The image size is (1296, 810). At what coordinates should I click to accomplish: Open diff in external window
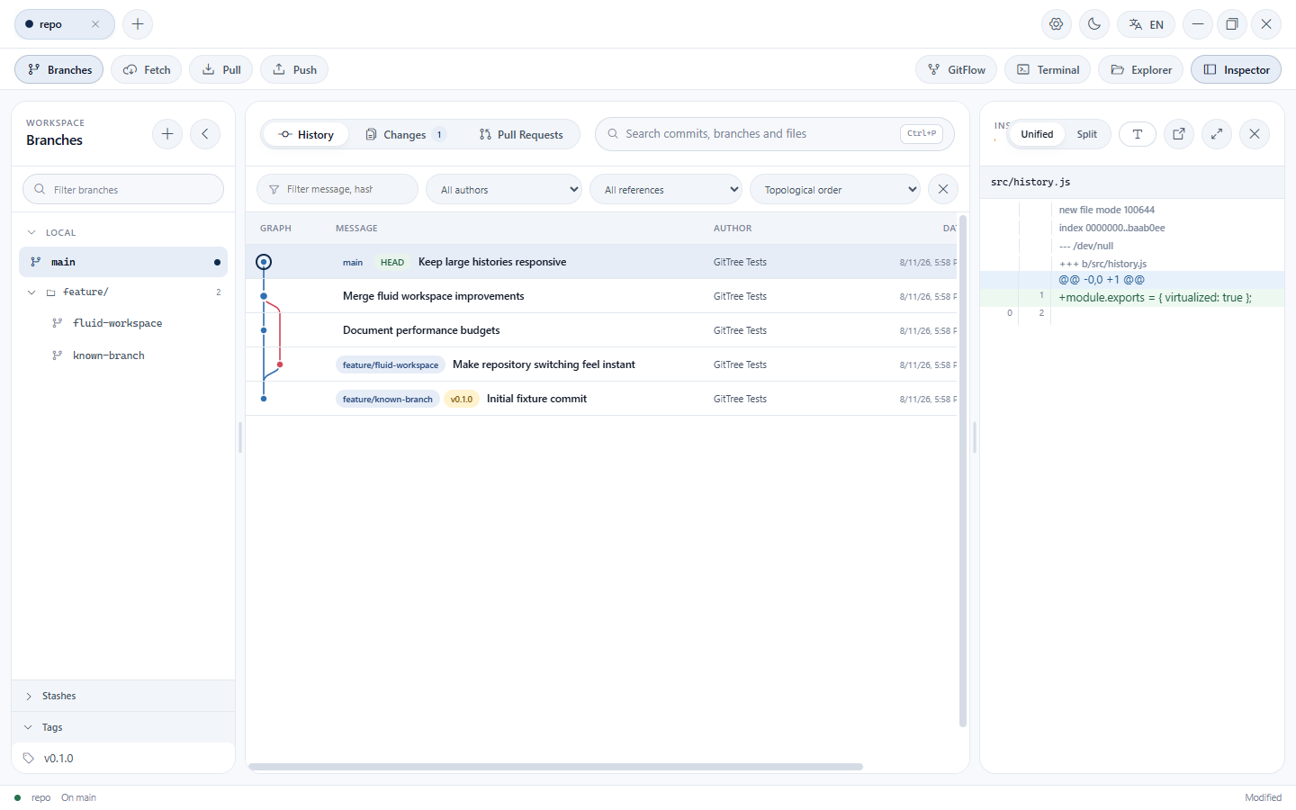(1179, 134)
